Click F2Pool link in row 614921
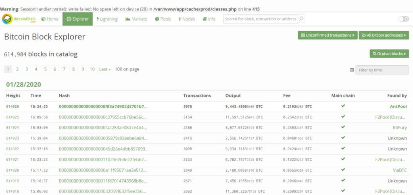Screen dimensions: 413x195 click(x=391, y=160)
